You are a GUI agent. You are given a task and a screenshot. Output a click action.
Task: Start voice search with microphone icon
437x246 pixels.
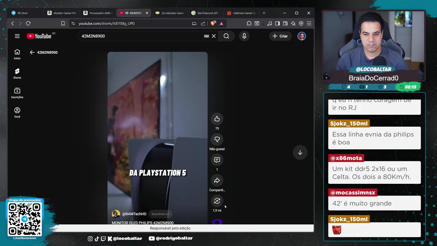click(244, 36)
